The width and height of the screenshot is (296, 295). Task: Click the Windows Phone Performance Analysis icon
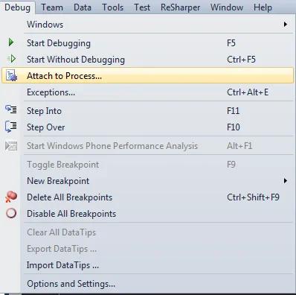point(11,146)
